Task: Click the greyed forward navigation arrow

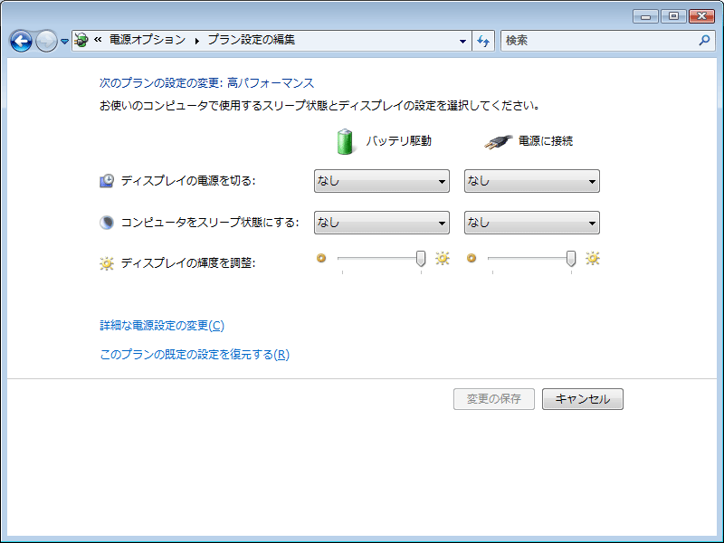Action: pos(46,41)
